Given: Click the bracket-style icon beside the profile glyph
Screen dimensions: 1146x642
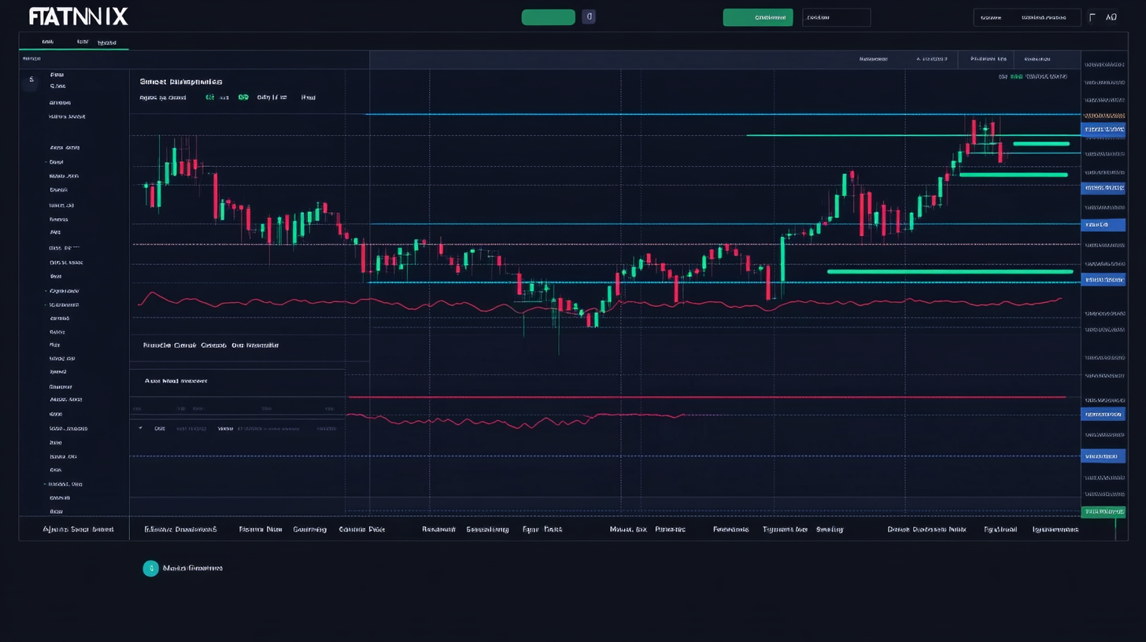Looking at the screenshot, I should click(x=1092, y=16).
